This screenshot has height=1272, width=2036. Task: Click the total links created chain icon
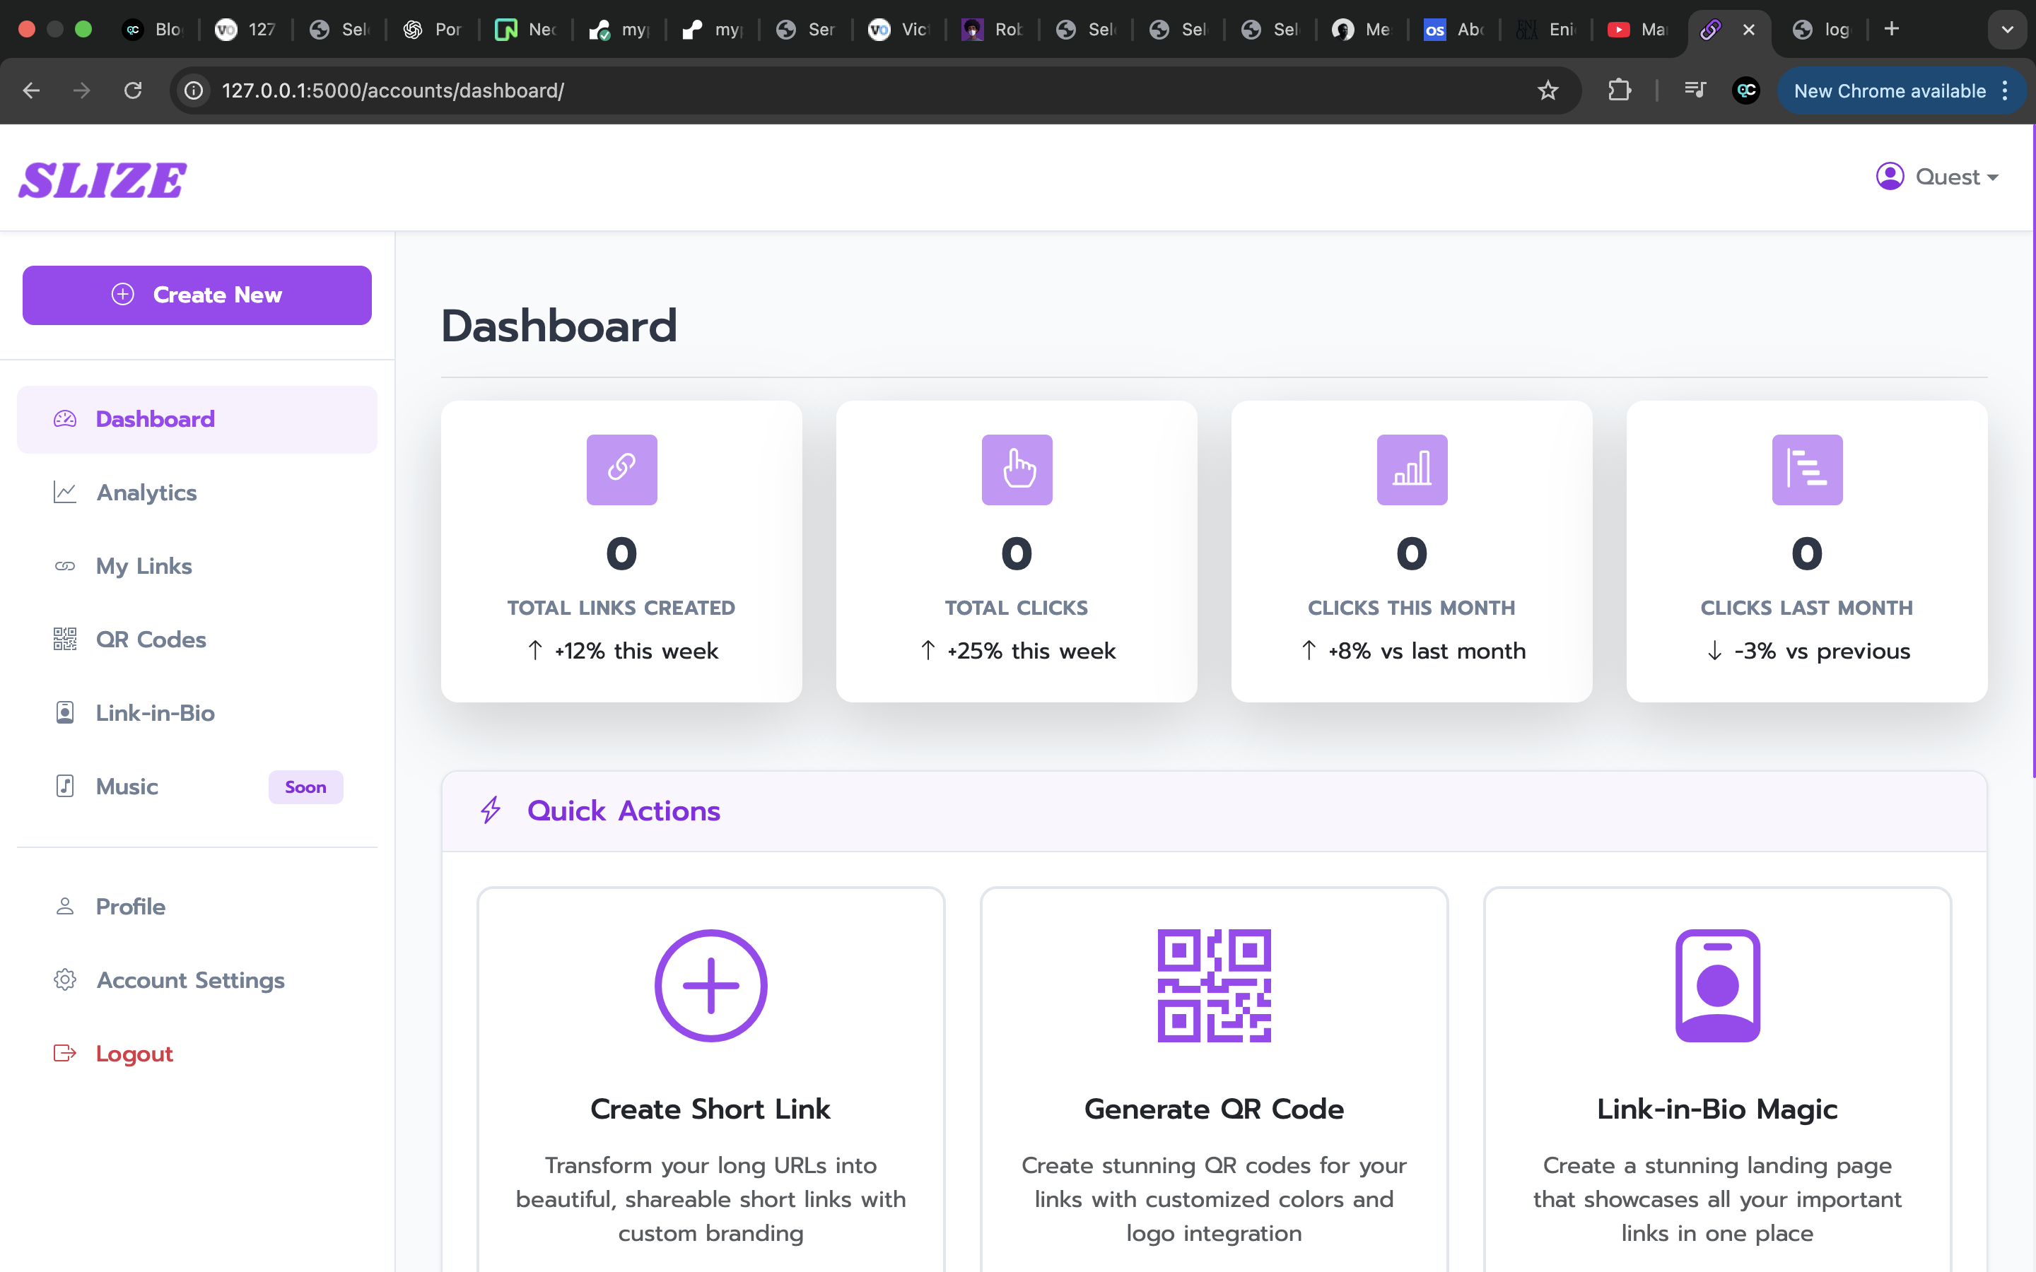tap(621, 469)
